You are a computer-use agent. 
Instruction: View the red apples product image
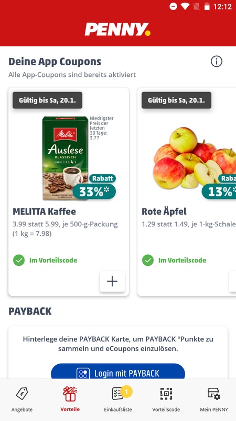click(194, 158)
